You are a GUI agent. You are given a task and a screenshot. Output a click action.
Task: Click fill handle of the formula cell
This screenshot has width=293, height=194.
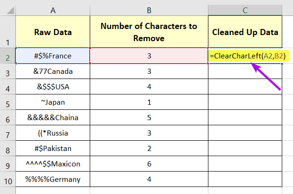282,64
